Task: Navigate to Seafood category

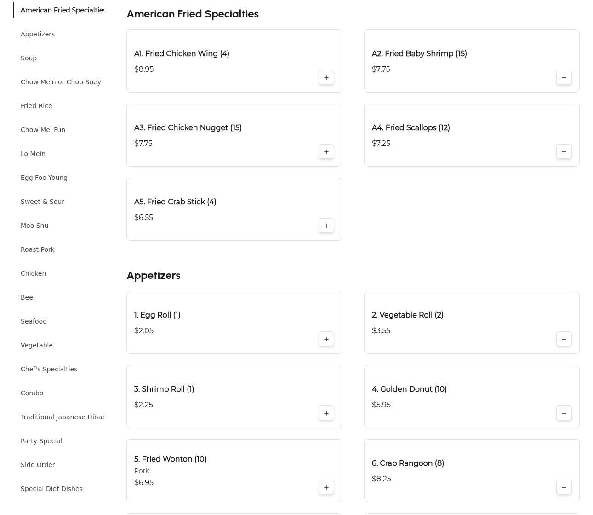Action: pos(34,321)
